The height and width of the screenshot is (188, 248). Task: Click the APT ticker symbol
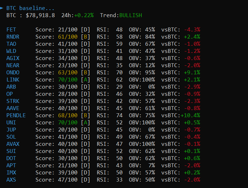(x=11, y=165)
